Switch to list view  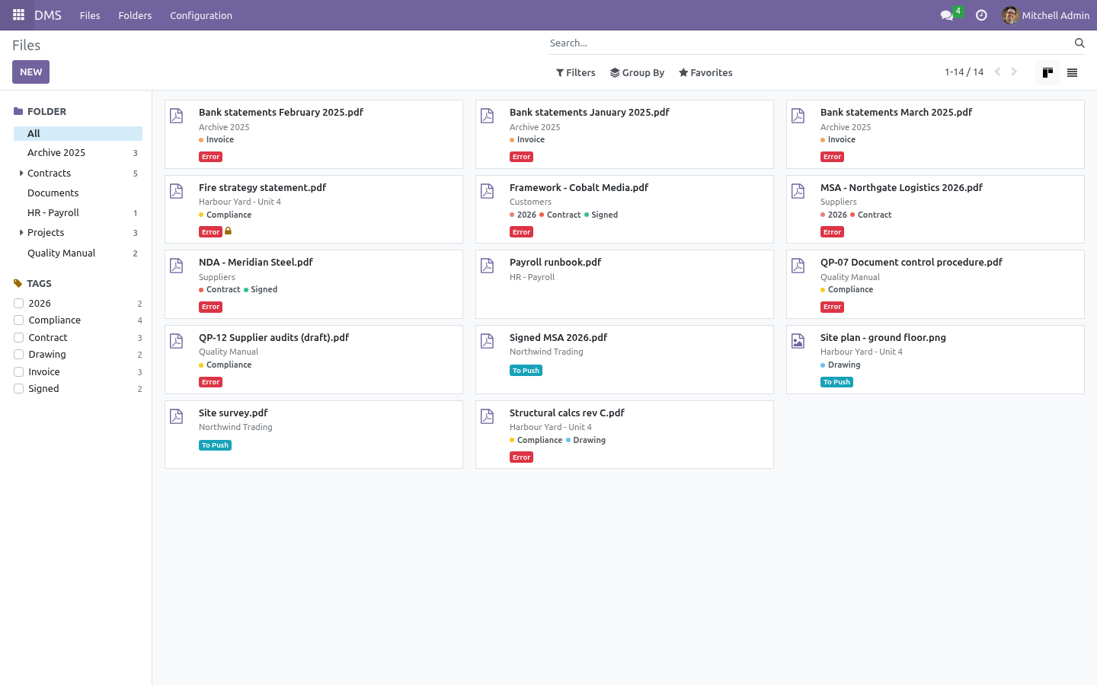pos(1072,72)
